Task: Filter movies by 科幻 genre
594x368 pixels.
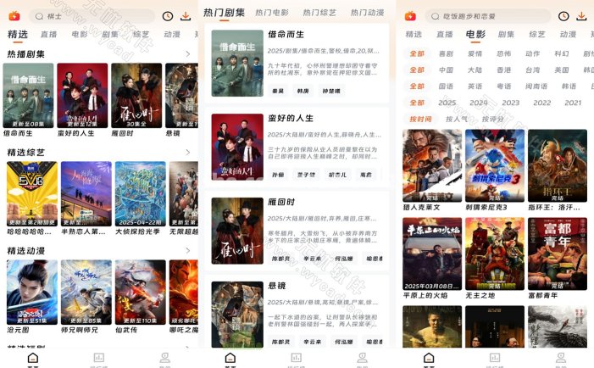Action: click(x=562, y=53)
